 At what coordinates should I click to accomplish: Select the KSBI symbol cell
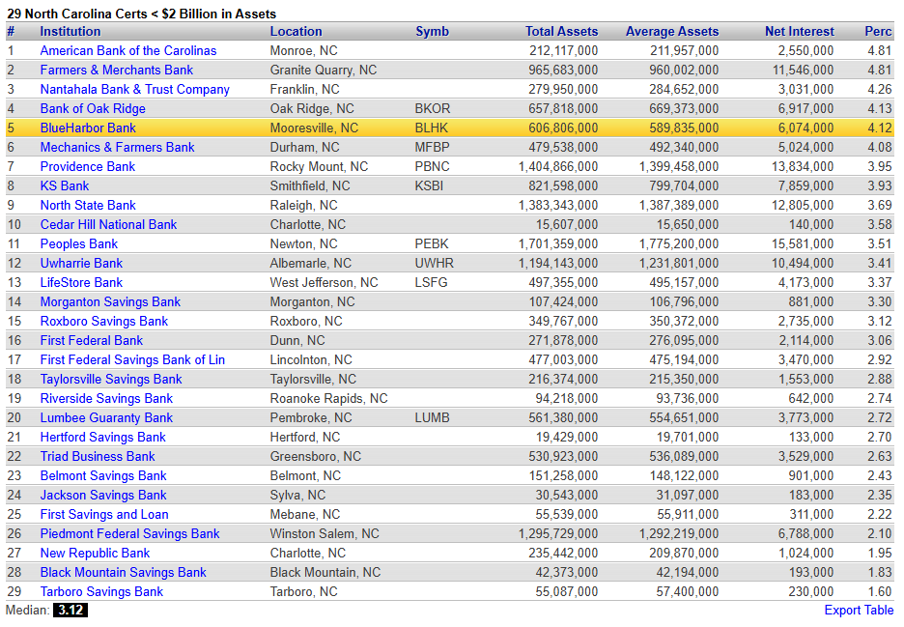tap(429, 185)
